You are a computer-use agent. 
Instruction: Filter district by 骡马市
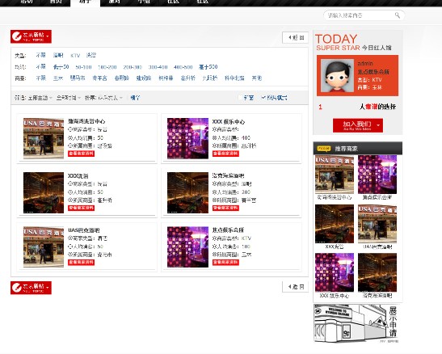click(x=78, y=78)
